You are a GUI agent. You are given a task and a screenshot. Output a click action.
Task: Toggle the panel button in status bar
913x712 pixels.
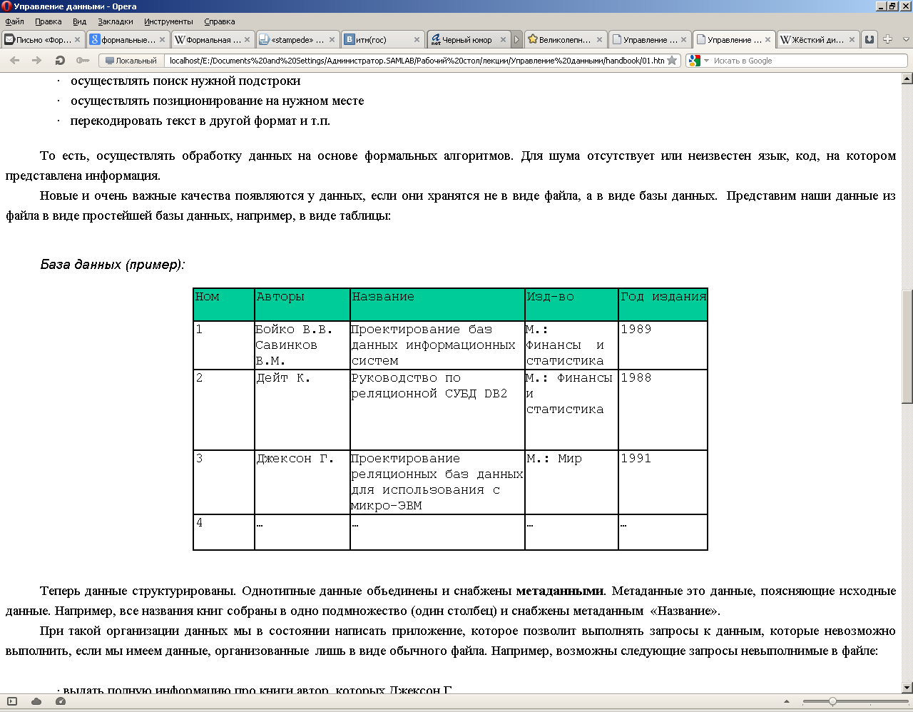[12, 702]
